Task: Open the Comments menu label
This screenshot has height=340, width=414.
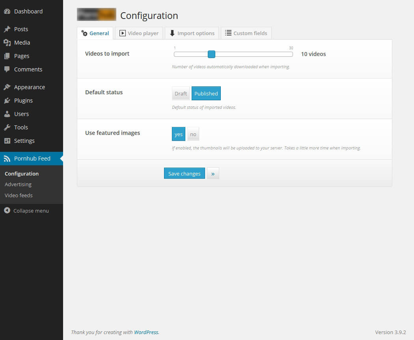Action: [28, 69]
